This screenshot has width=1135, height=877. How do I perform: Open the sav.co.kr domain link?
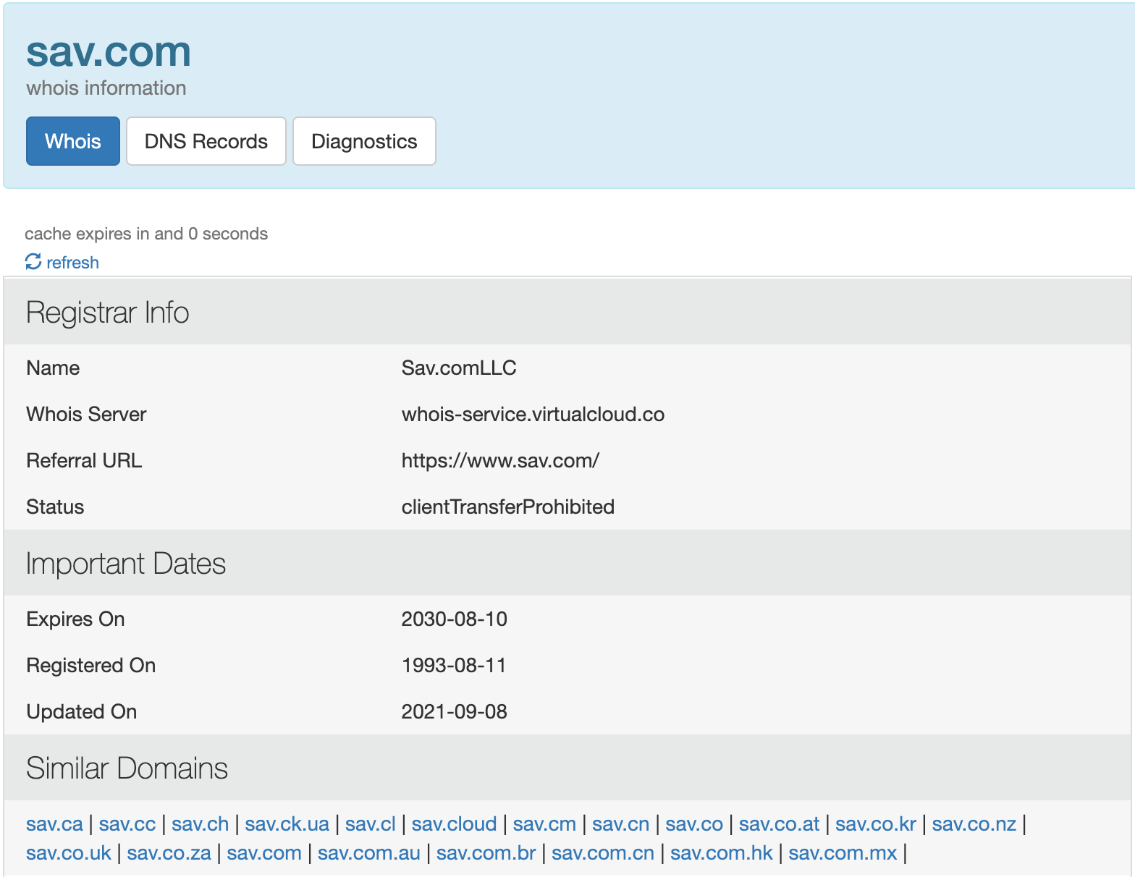(876, 824)
